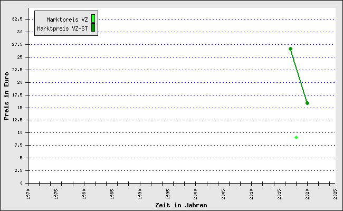Viewport: 343px width, 211px height.
Task: Click the 2020 VZ-ST data point near 16
Action: 307,103
